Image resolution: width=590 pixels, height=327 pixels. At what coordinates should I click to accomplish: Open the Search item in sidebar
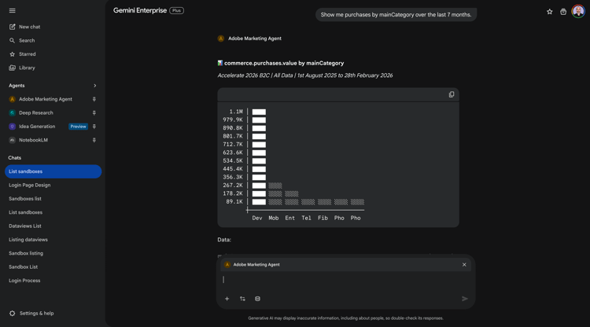[27, 40]
